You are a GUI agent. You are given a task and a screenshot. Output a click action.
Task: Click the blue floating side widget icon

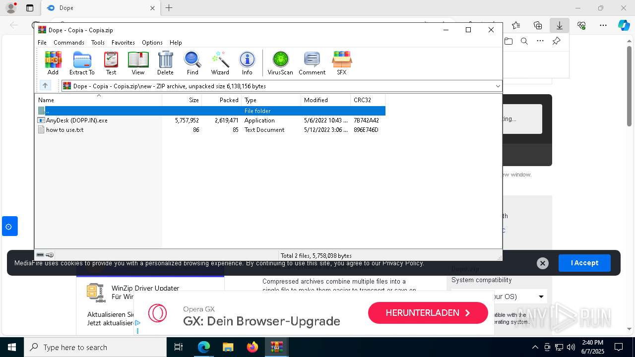[9, 226]
